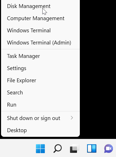This screenshot has width=116, height=157.
Task: Select Computer Management entry
Action: (40, 18)
